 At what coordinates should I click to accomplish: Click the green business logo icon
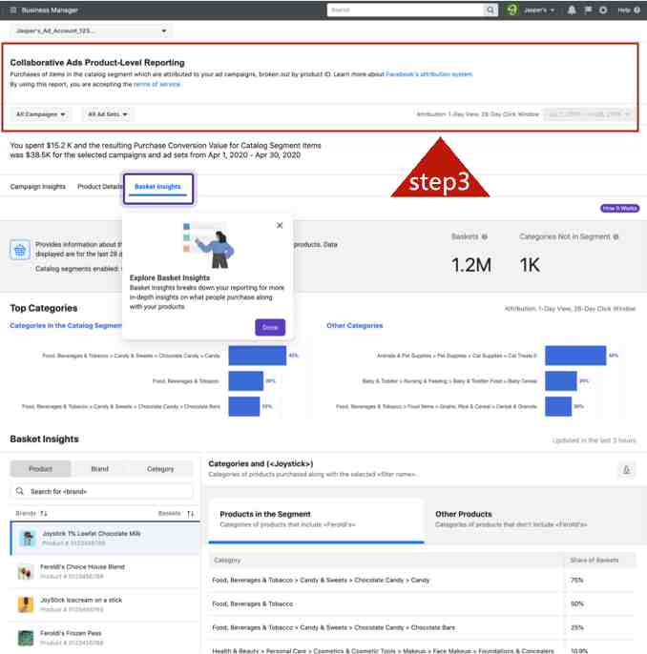pyautogui.click(x=512, y=10)
